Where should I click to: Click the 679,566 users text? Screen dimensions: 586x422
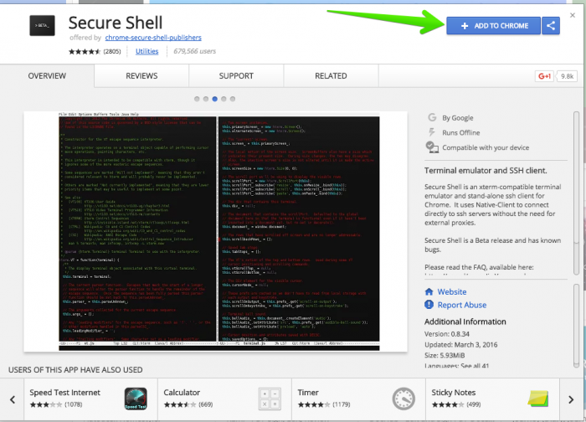coord(194,51)
